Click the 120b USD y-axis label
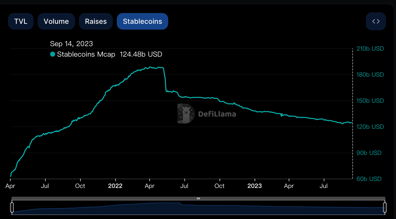Viewport: 396px width, 219px height. pyautogui.click(x=370, y=127)
